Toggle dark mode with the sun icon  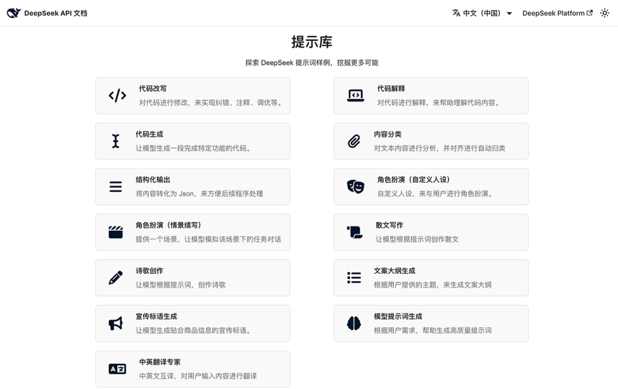point(604,12)
